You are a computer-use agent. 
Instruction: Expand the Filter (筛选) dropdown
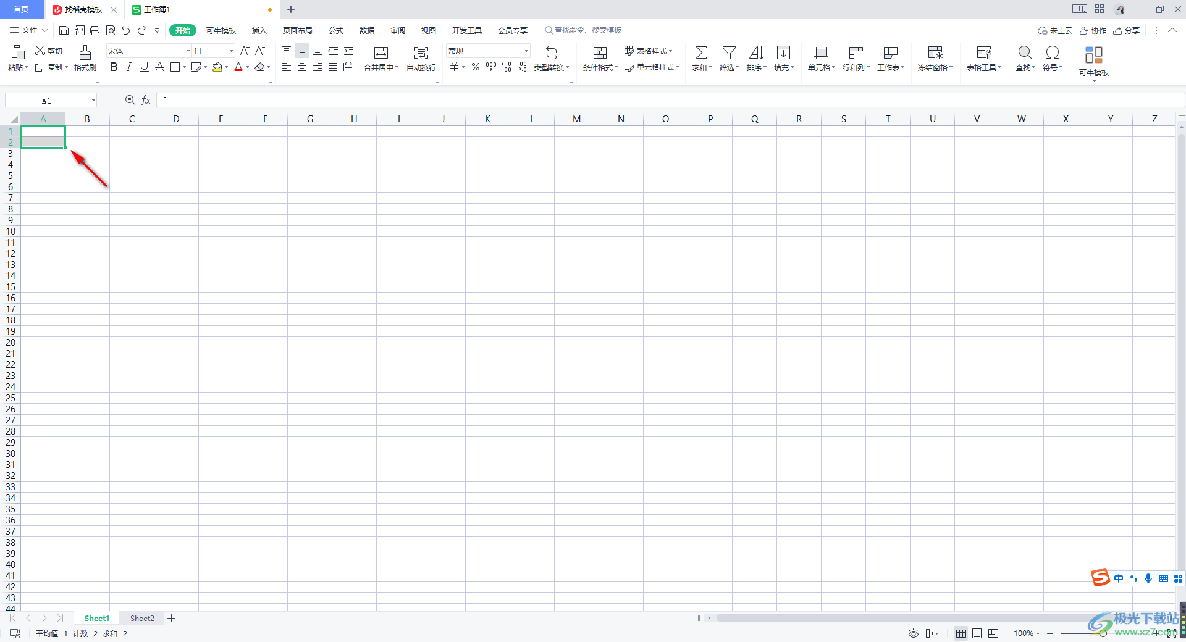(x=738, y=67)
